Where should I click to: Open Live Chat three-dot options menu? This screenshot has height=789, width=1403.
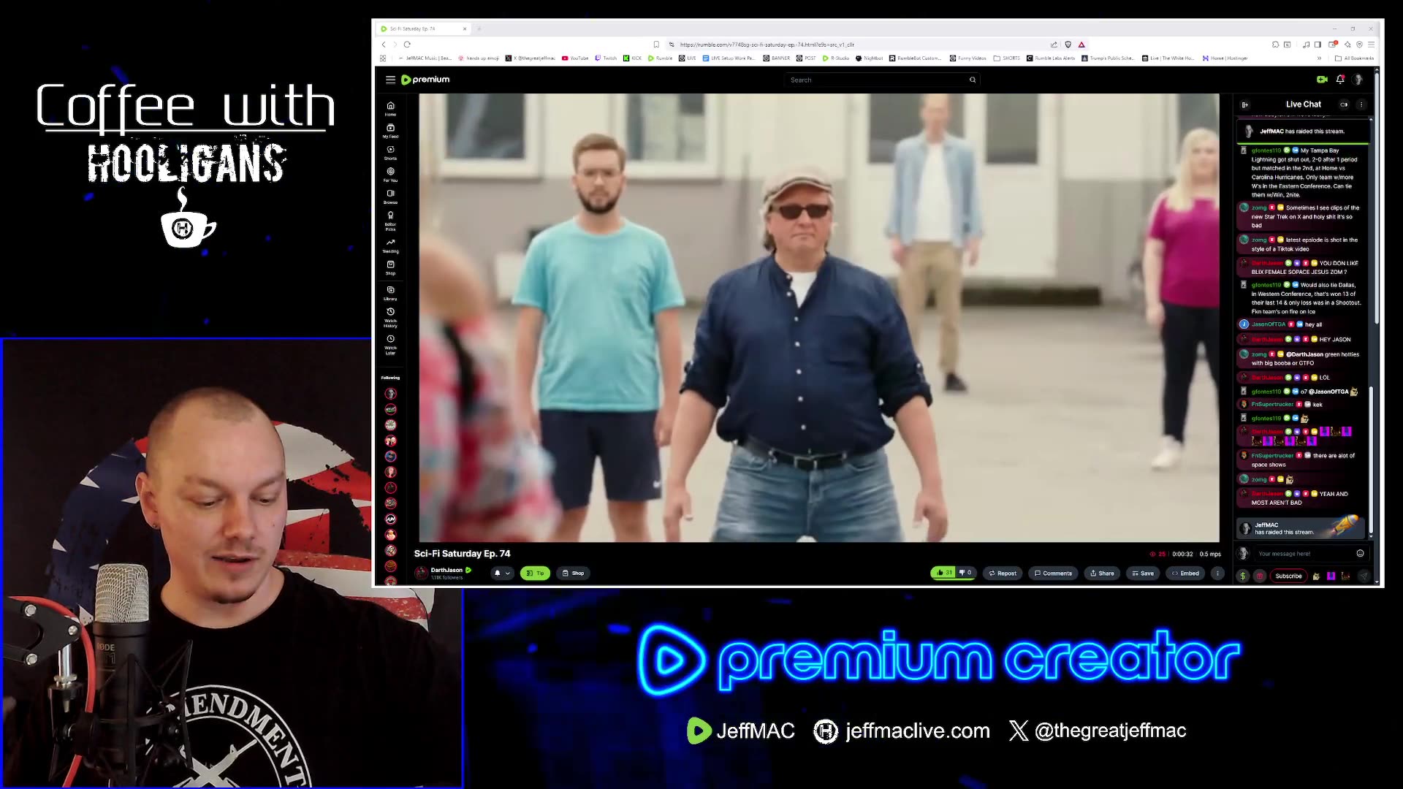[1361, 104]
